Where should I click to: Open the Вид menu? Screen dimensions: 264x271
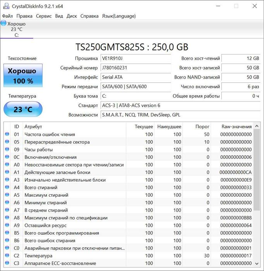point(59,16)
